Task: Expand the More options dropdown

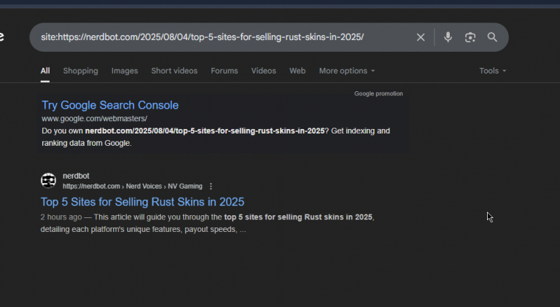Action: click(347, 71)
